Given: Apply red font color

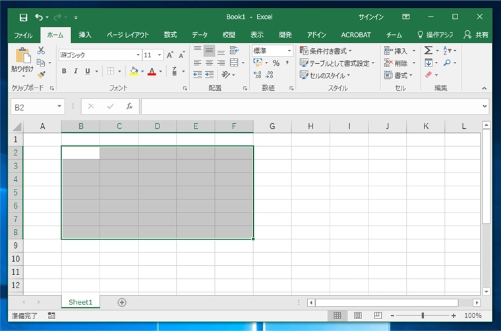Looking at the screenshot, I should coord(152,71).
